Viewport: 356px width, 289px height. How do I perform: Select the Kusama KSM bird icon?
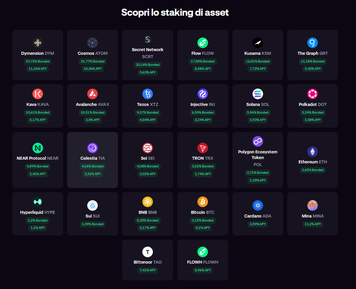[258, 43]
